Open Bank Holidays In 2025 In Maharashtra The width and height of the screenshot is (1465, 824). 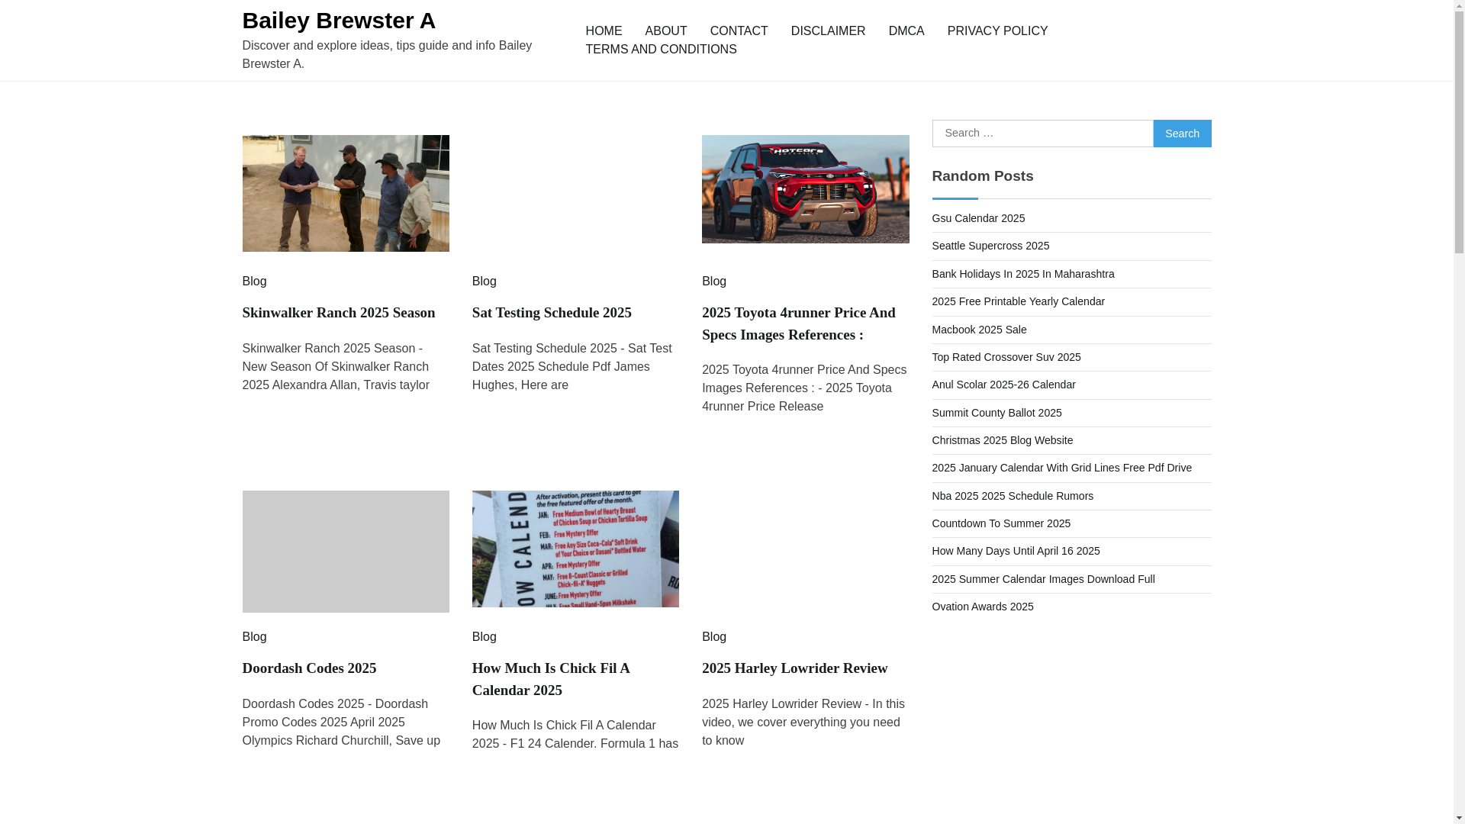1022,274
